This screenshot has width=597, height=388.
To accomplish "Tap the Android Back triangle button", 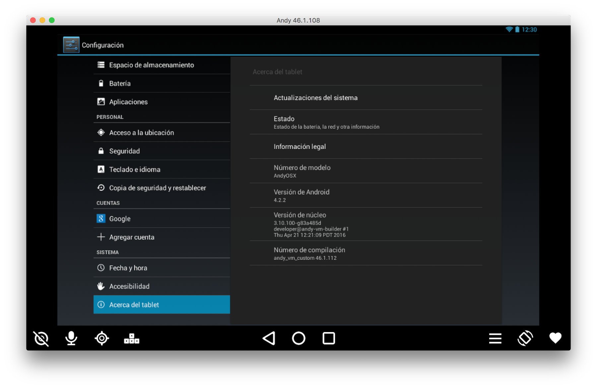I will (x=269, y=338).
